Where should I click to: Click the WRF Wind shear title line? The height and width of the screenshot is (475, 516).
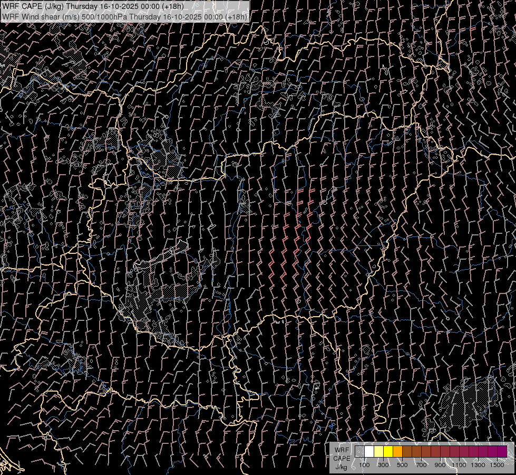124,16
